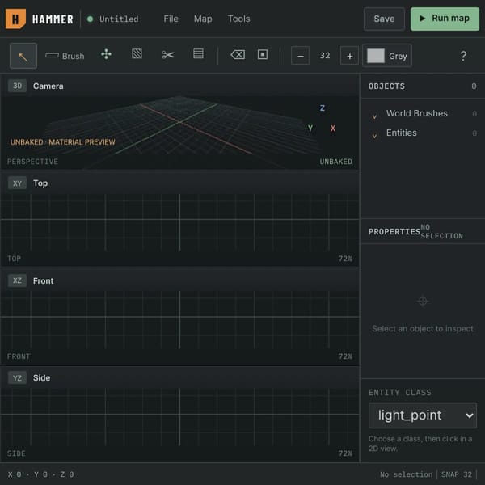This screenshot has height=485, width=485.
Task: Activate the Brush tool
Action: (65, 56)
